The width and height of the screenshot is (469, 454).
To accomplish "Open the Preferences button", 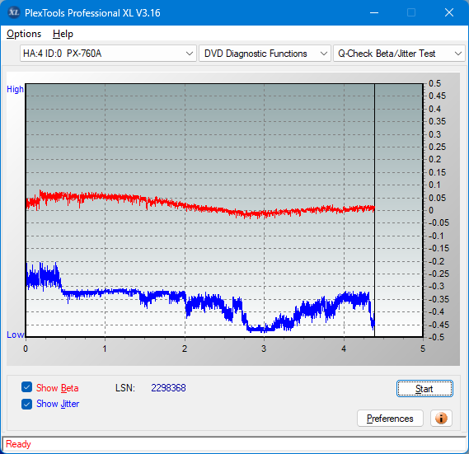I will [x=390, y=418].
